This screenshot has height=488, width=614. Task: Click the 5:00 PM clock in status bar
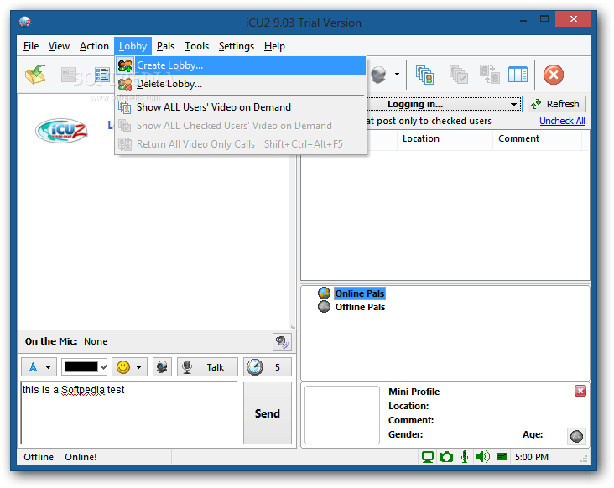(x=531, y=457)
